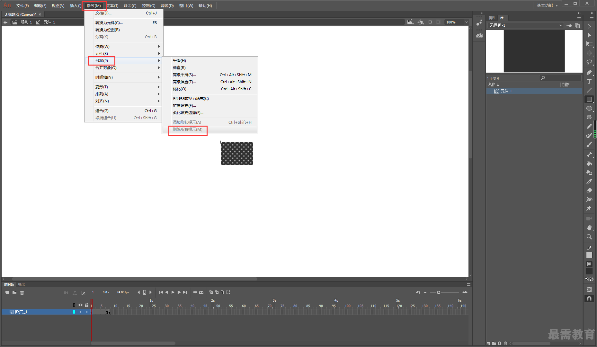
Task: Select the Width tool
Action: pos(589,200)
